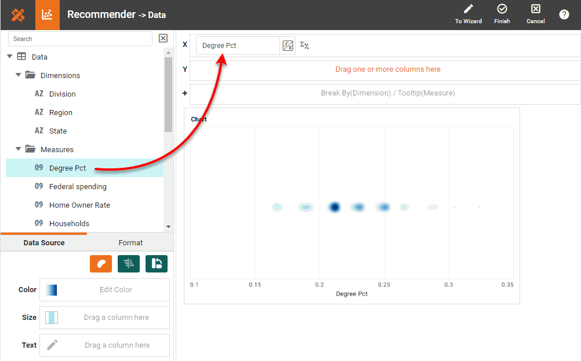Click the Finish checkmark icon
The height and width of the screenshot is (361, 581).
point(502,9)
